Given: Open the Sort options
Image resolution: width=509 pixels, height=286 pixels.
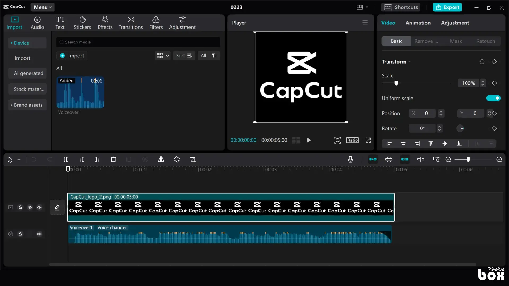Looking at the screenshot, I should click(x=184, y=56).
